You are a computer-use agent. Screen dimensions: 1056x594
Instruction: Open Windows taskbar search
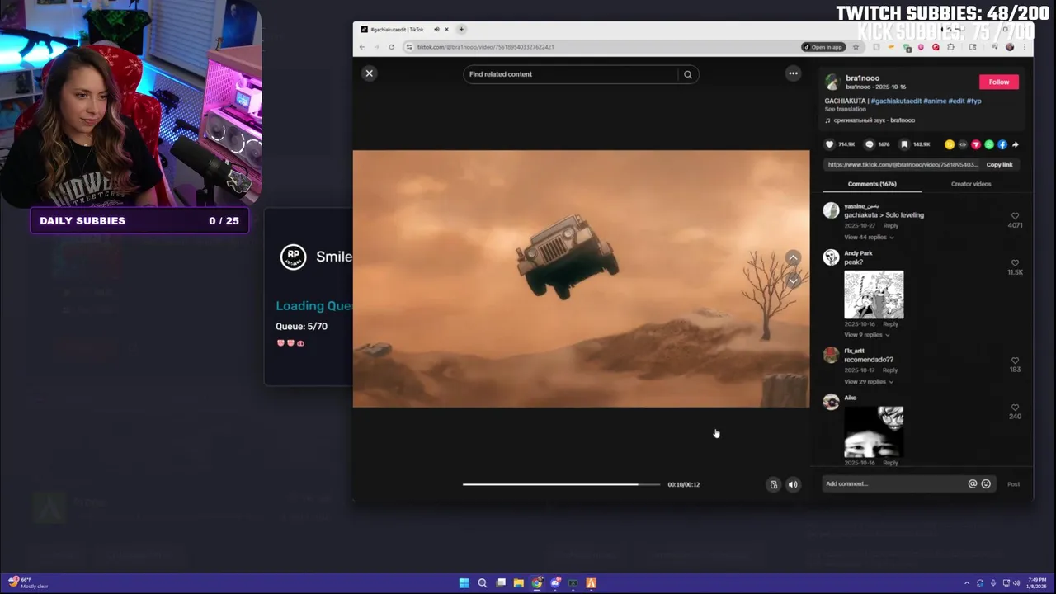pos(482,583)
